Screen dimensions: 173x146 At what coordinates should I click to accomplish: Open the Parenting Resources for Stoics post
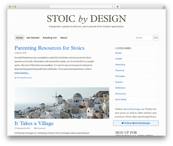pos(49,48)
